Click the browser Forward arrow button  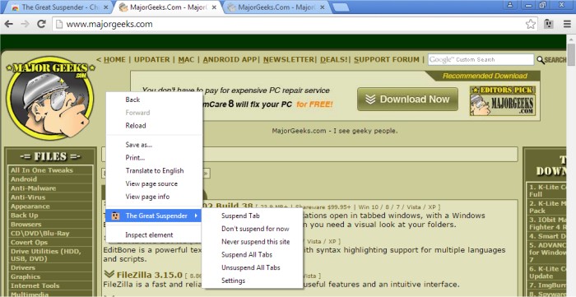25,24
